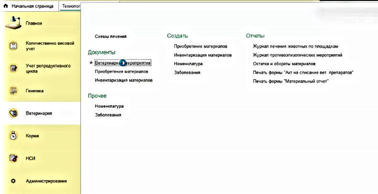Screen dimensions: 378x194
Task: Open Схемы лечения link
Action: click(111, 36)
